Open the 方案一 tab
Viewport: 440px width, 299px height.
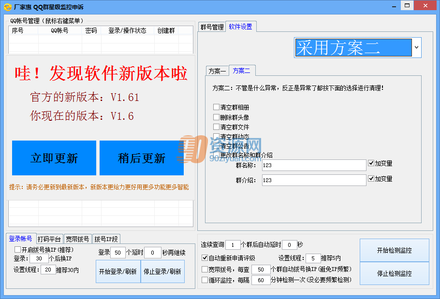tap(217, 71)
